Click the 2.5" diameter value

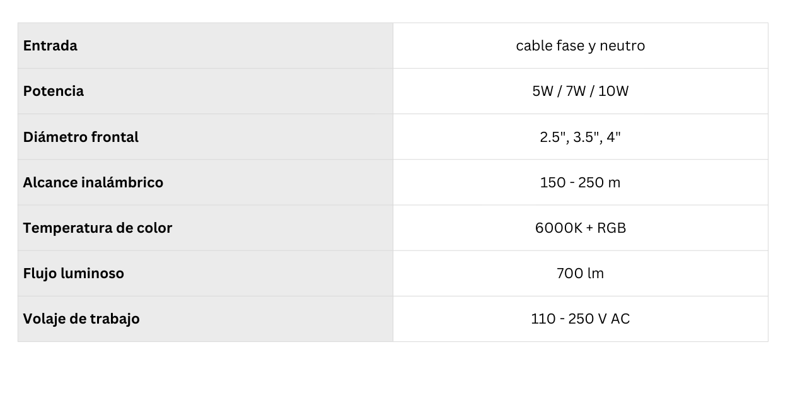pyautogui.click(x=553, y=137)
